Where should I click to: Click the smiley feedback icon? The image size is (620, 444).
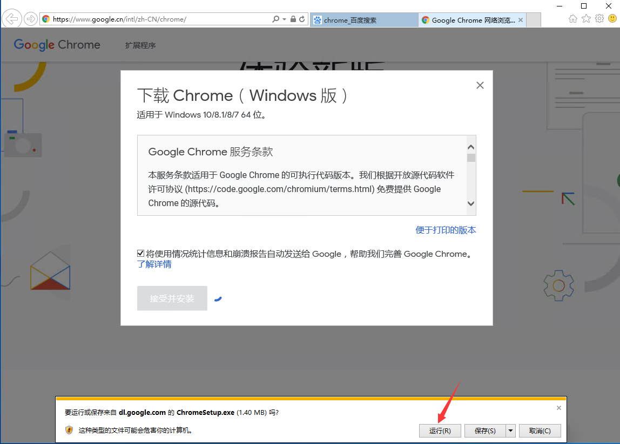pos(612,18)
